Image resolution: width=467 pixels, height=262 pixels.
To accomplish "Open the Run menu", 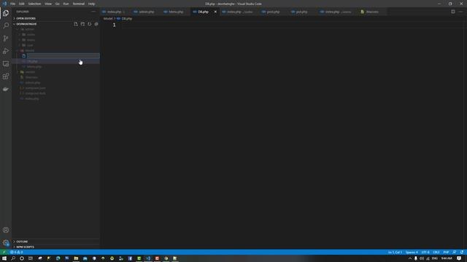I will (x=66, y=4).
